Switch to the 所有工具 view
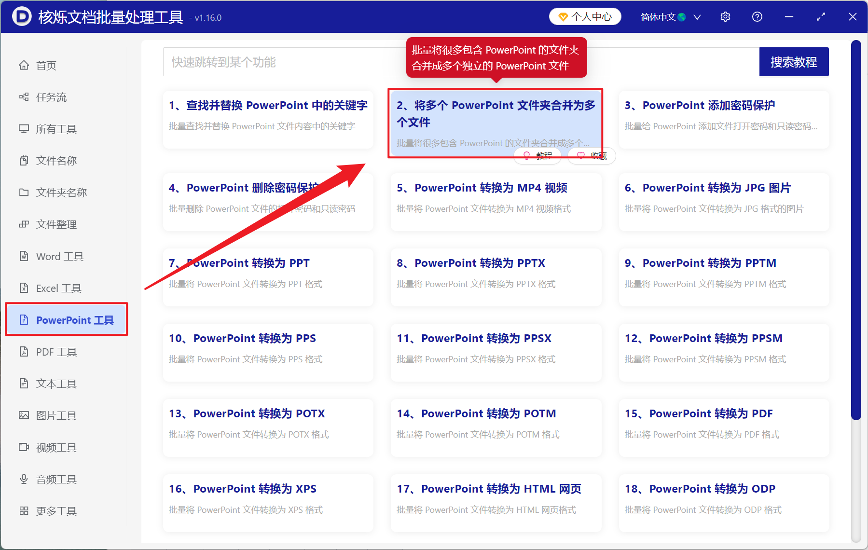 click(57, 129)
